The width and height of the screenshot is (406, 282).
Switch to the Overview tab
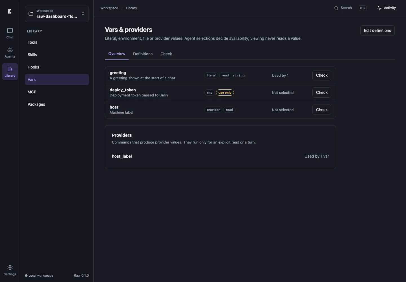(117, 54)
